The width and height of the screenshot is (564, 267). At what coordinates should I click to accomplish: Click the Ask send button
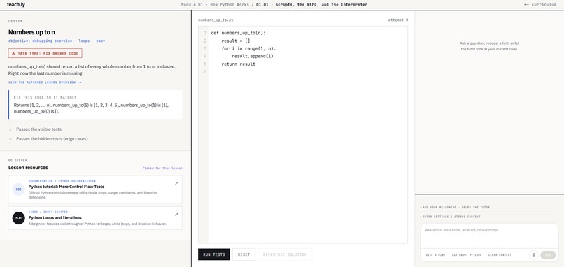(x=548, y=255)
